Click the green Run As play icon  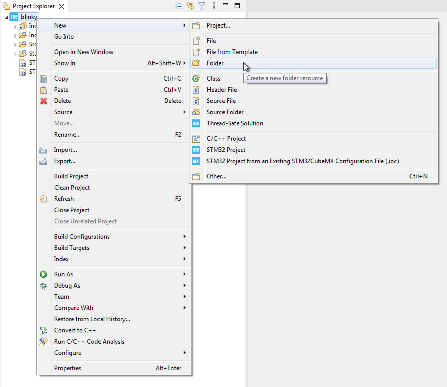(x=44, y=274)
